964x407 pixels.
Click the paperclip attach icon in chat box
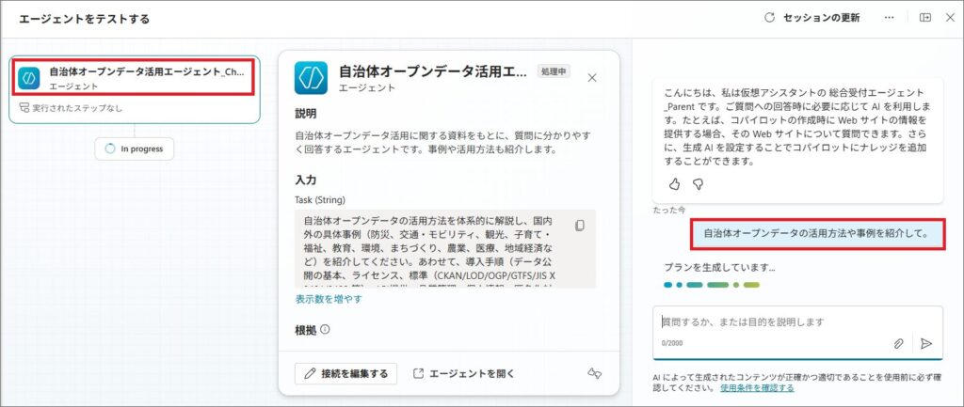click(x=899, y=344)
